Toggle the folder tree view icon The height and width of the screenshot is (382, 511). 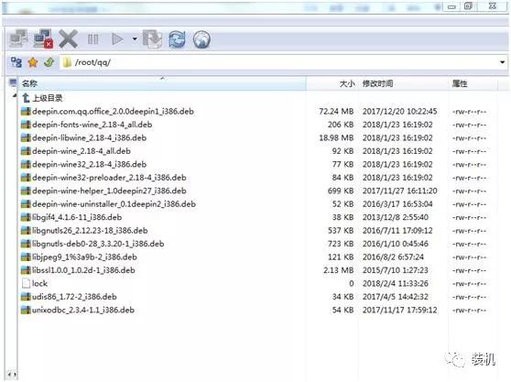coord(16,62)
